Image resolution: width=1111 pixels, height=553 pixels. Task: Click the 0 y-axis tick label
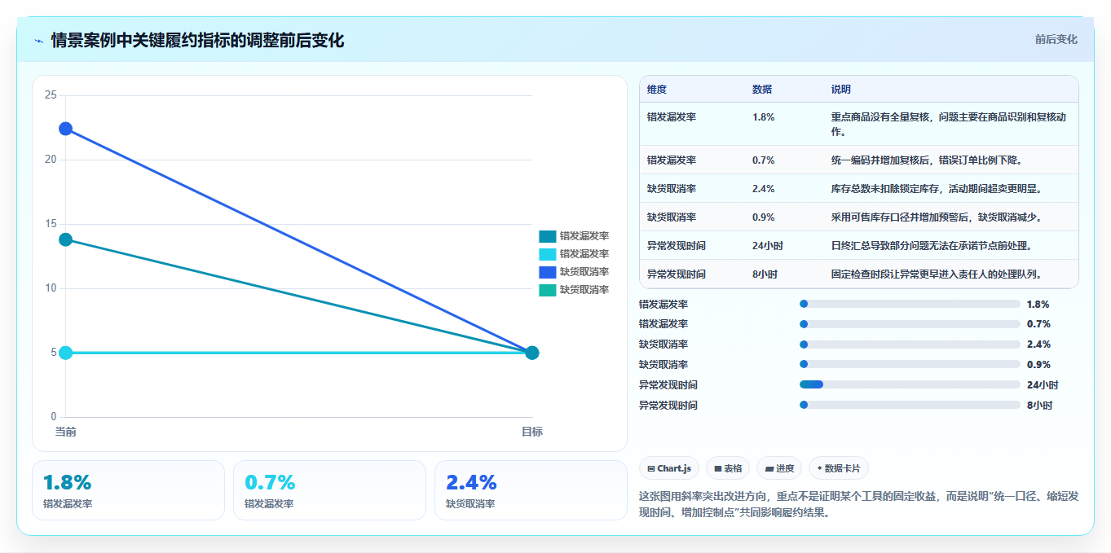pos(54,417)
